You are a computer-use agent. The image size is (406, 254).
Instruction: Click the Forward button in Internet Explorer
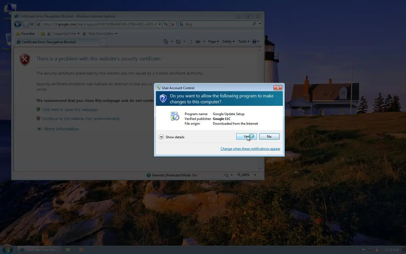tap(26, 24)
